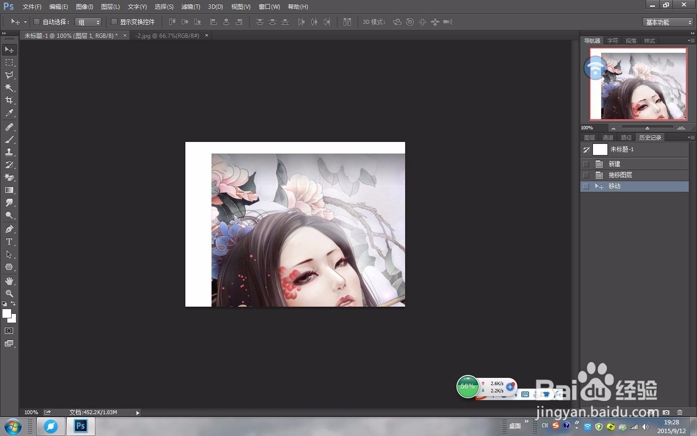This screenshot has height=436, width=697.
Task: Select the Crop tool
Action: (x=9, y=100)
